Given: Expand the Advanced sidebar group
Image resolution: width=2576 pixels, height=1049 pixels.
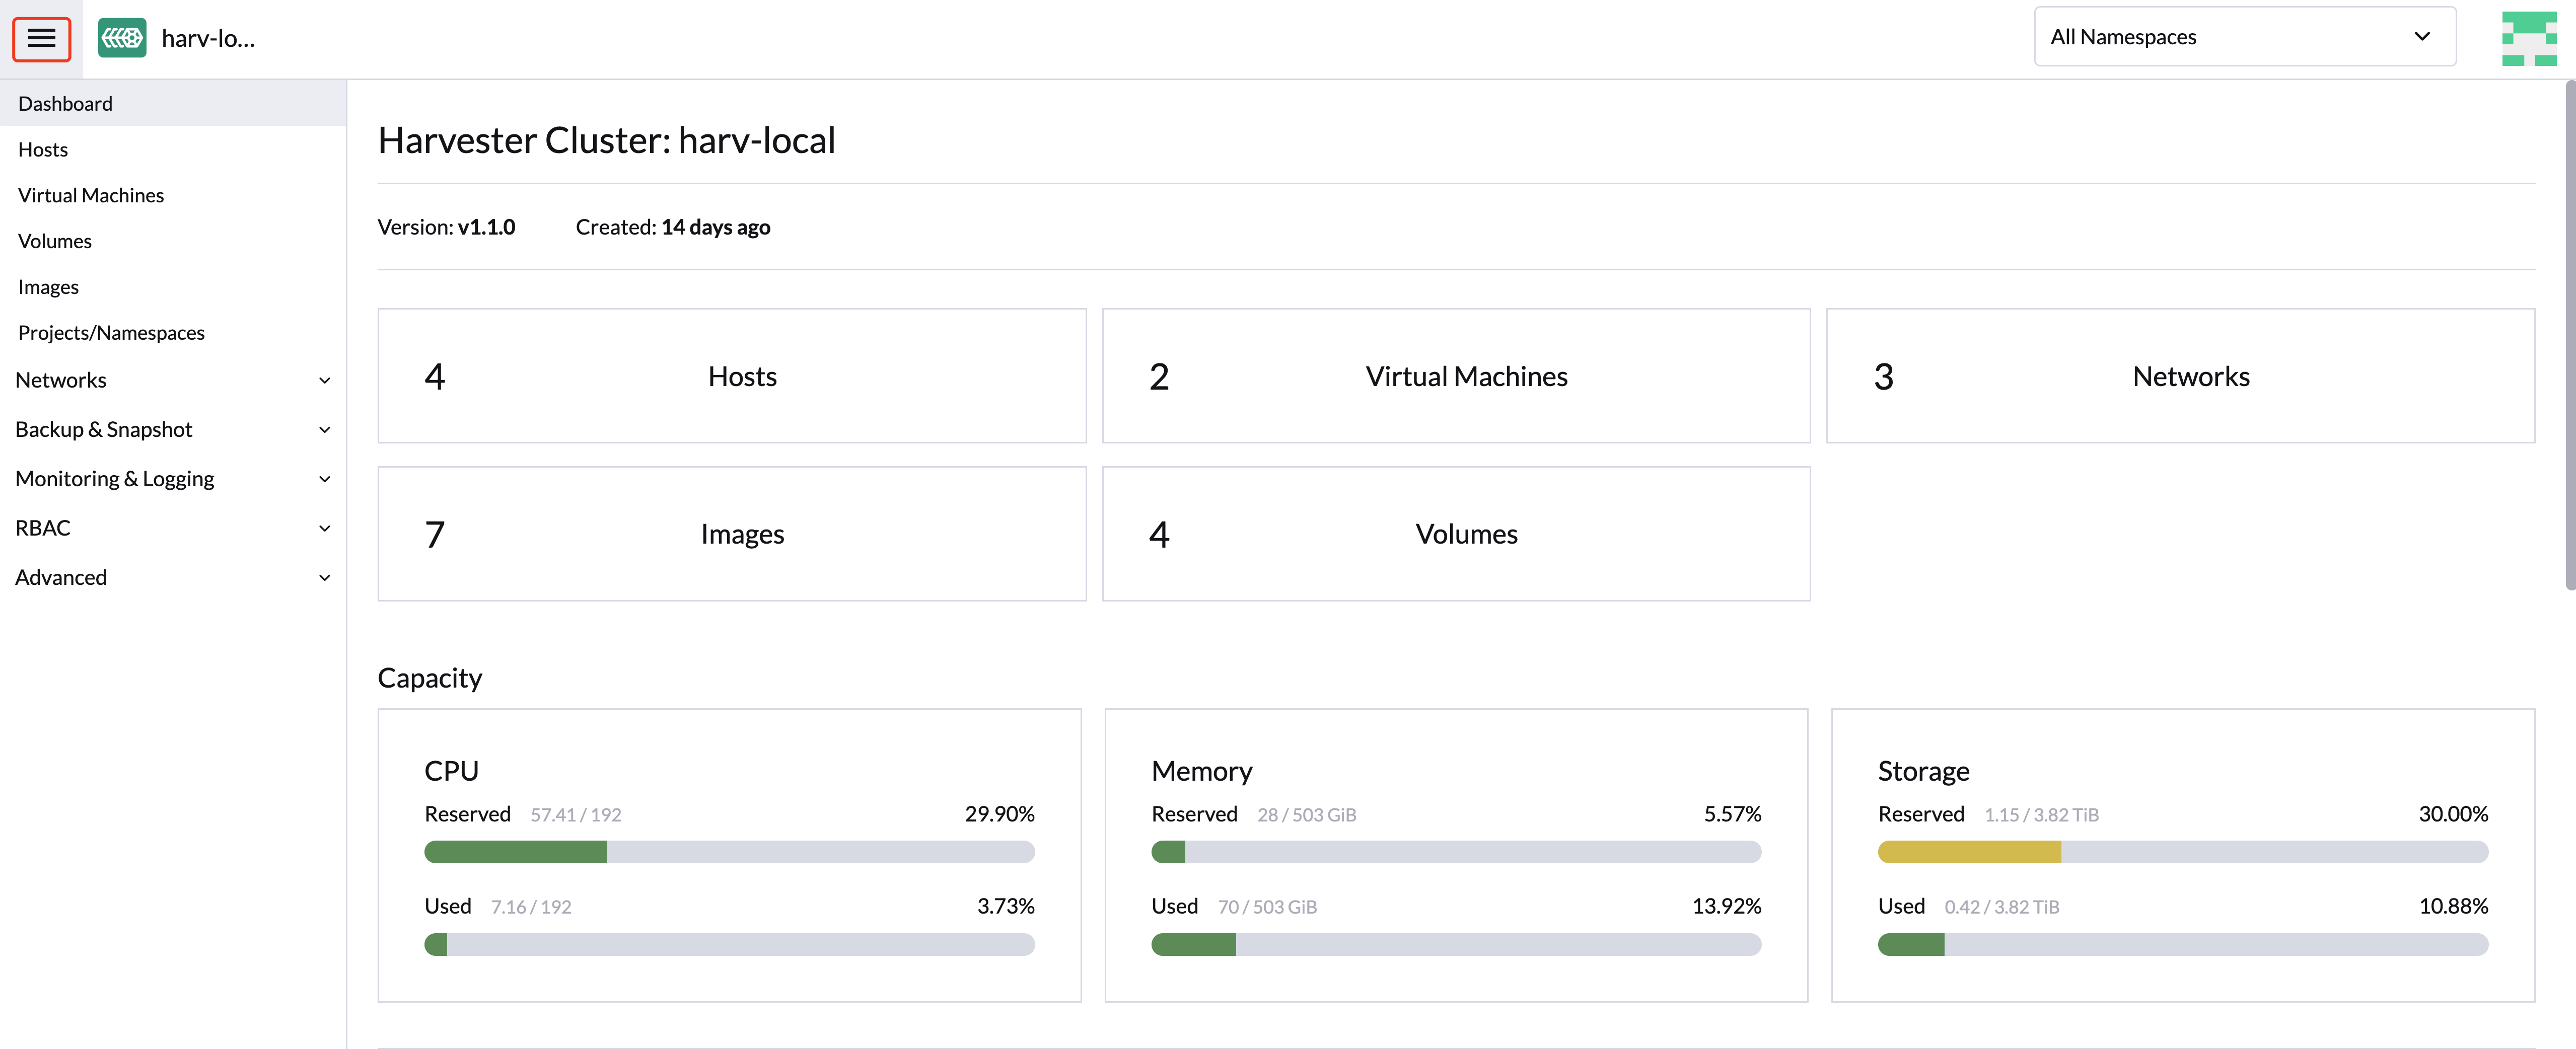Looking at the screenshot, I should [x=324, y=578].
